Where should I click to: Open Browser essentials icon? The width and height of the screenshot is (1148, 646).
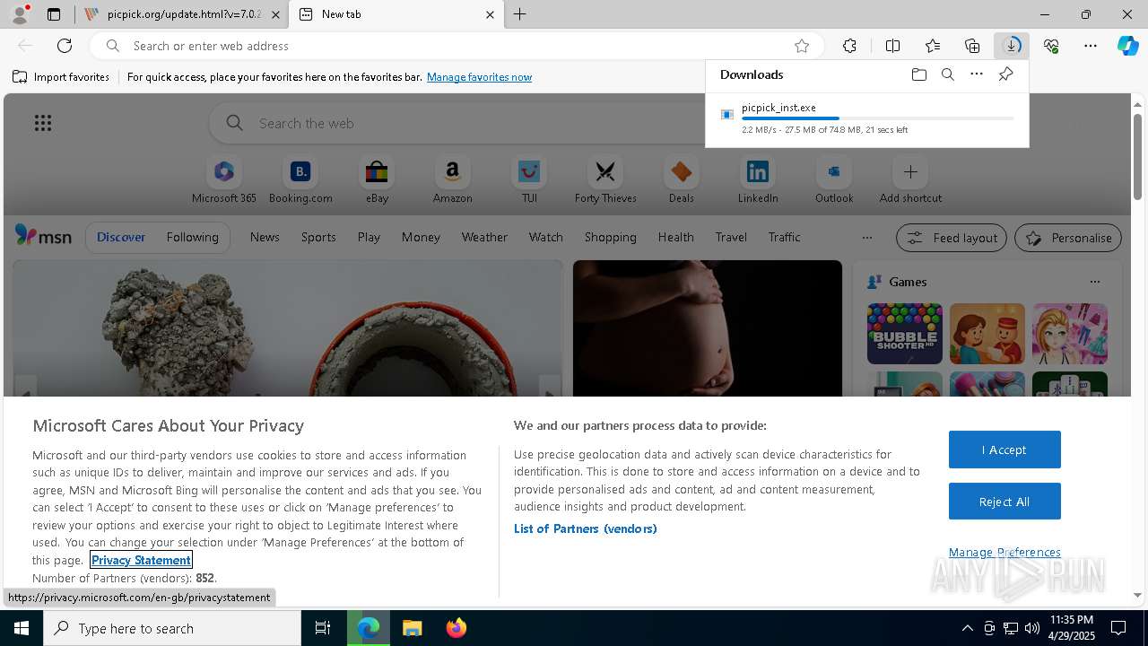(x=1051, y=46)
